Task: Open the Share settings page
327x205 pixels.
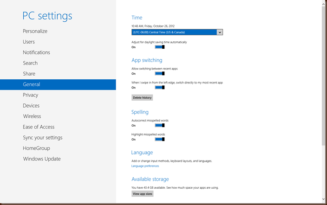Action: pyautogui.click(x=29, y=74)
